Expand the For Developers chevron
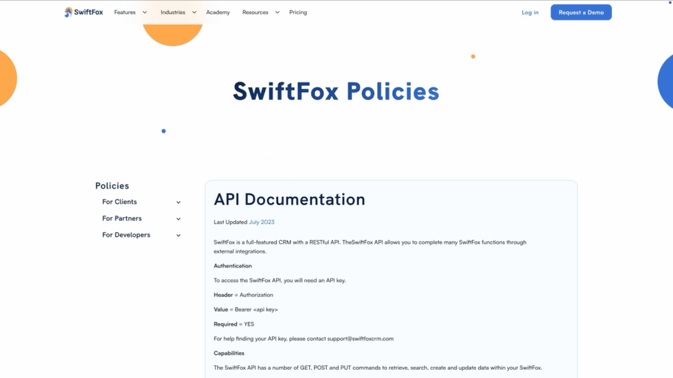Image resolution: width=673 pixels, height=378 pixels. tap(179, 235)
